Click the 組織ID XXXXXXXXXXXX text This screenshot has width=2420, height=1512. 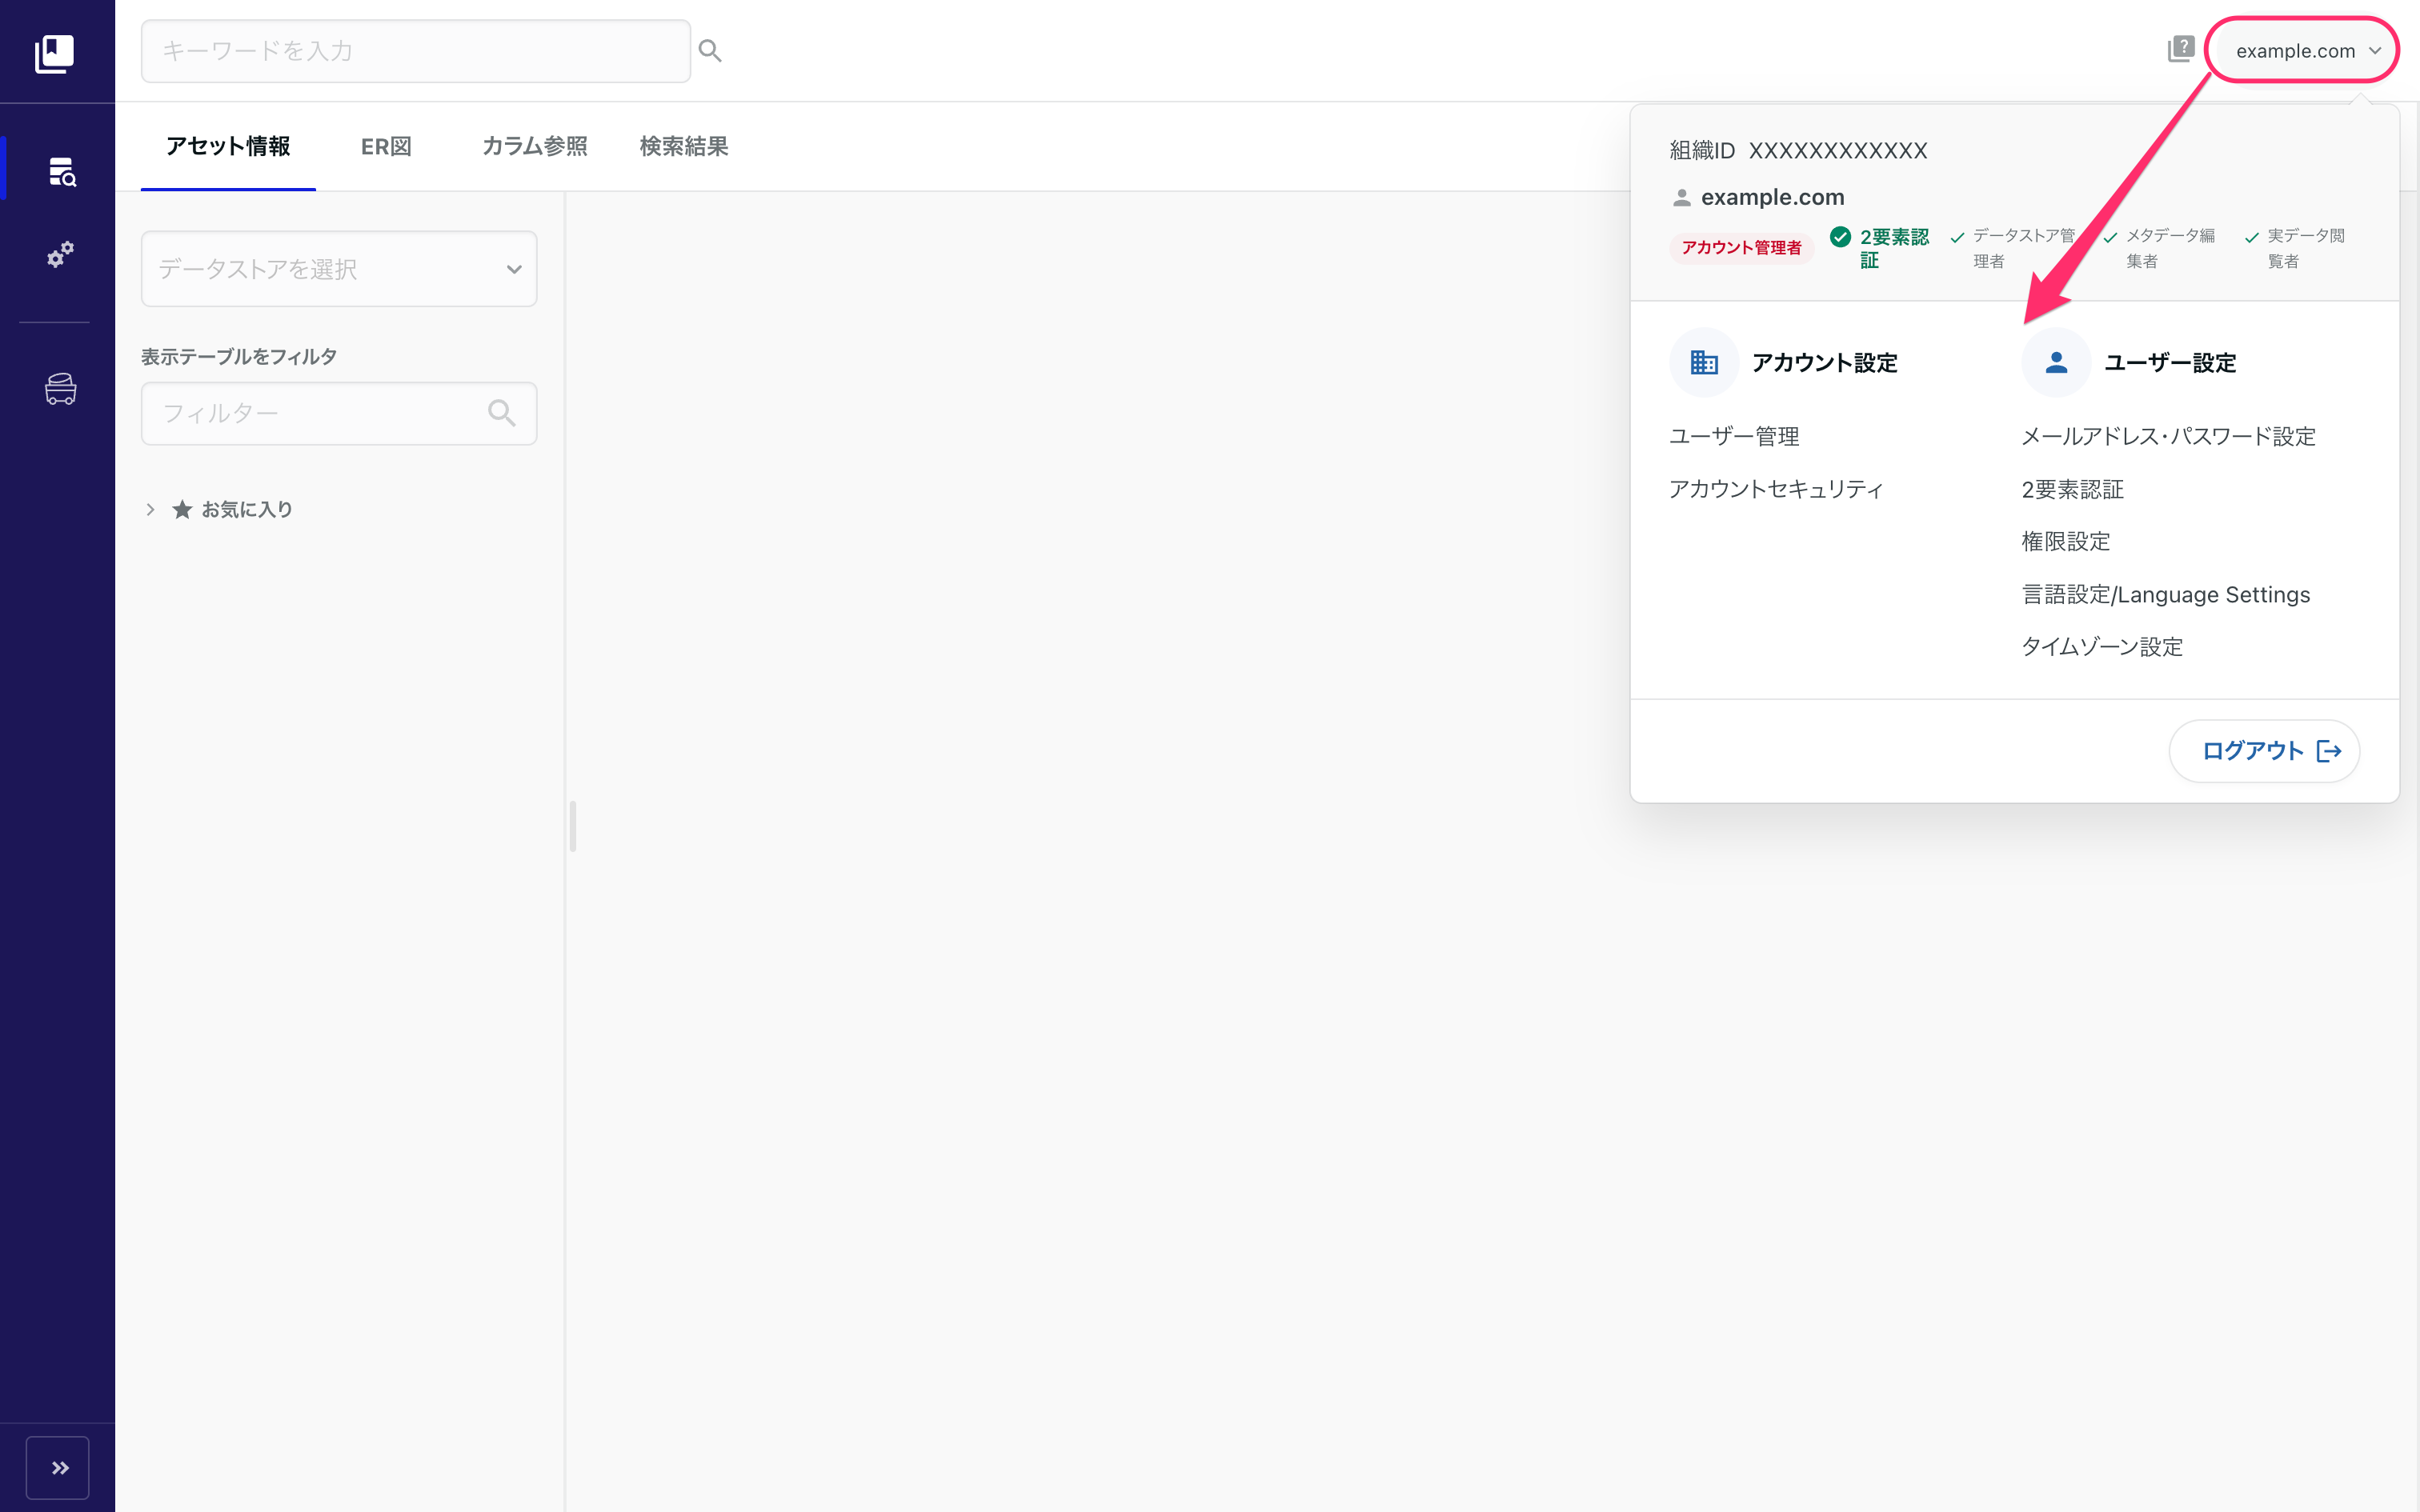1798,151
